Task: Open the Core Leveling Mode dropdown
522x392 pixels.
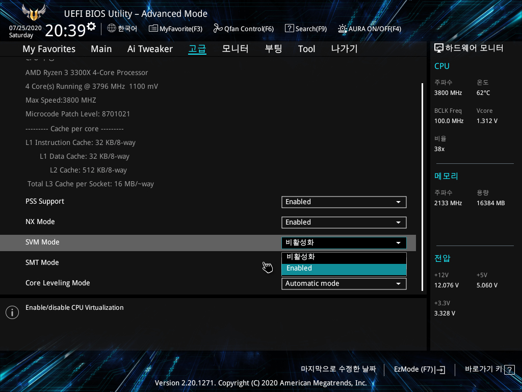Action: tap(344, 284)
